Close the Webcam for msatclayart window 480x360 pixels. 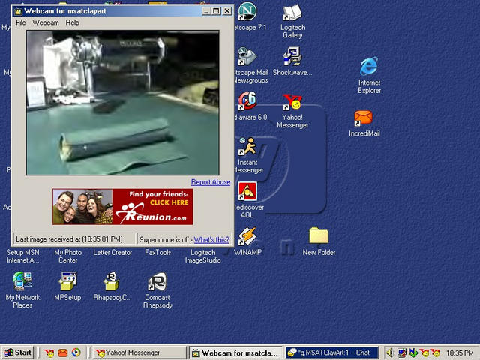click(227, 11)
